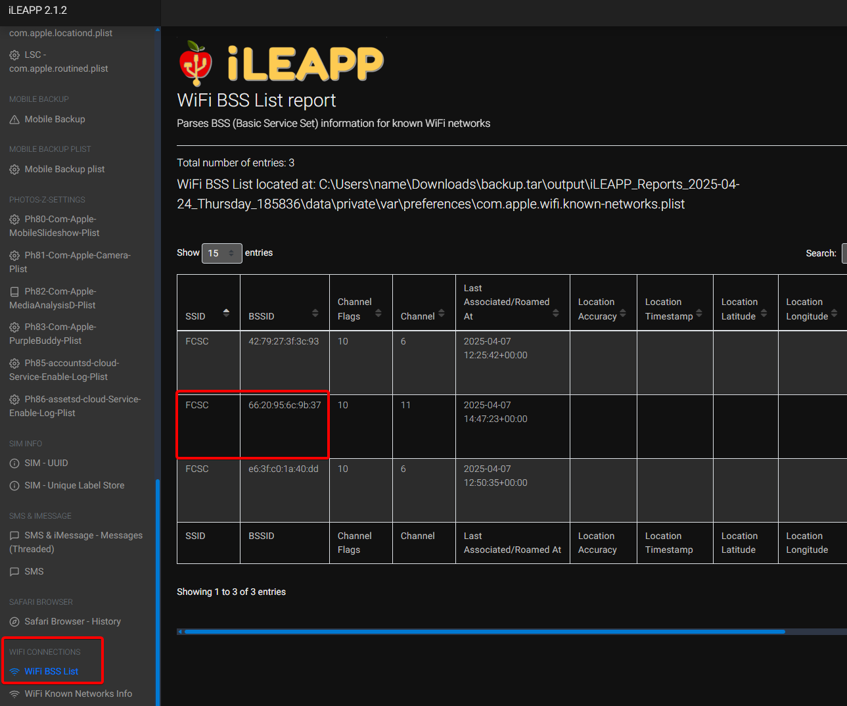
Task: Click the iLEAPP 2.1.2 title text
Action: 38,11
